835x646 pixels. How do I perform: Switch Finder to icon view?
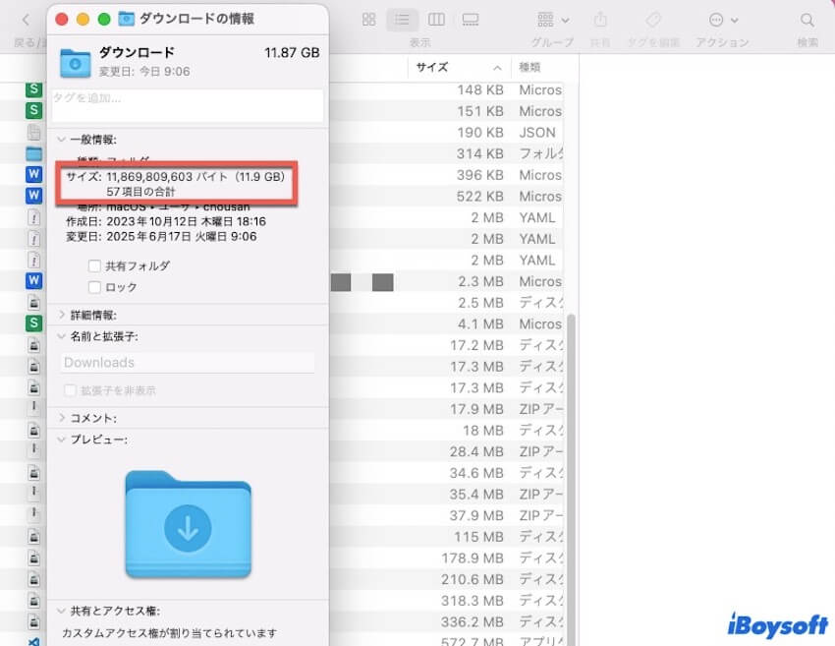pos(368,20)
